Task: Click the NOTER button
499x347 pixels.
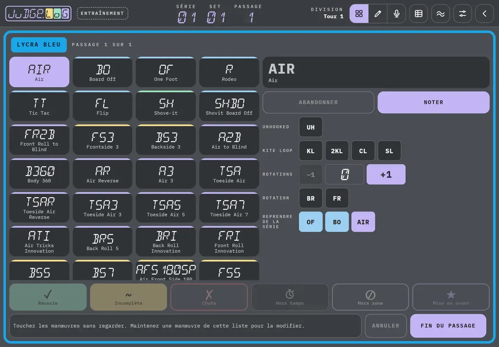Action: (x=433, y=102)
